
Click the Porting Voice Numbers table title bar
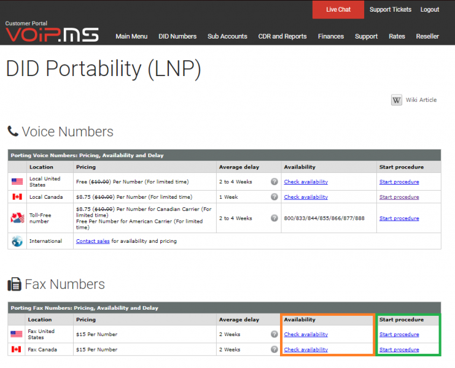pos(224,155)
